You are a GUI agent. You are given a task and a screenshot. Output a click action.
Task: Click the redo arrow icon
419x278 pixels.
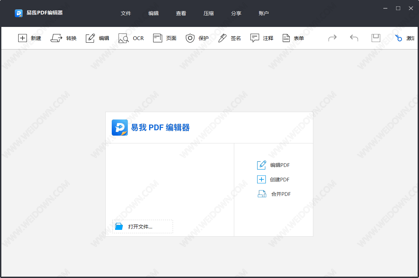333,38
